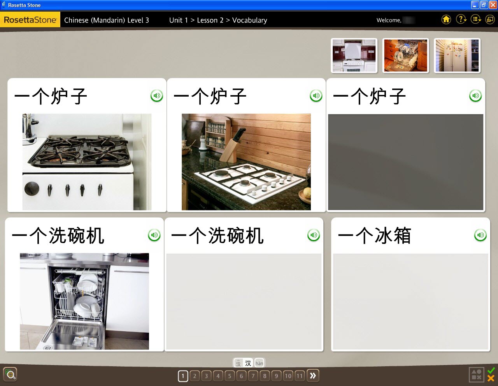This screenshot has width=498, height=386.
Task: Jump to screen 7
Action: click(x=253, y=376)
